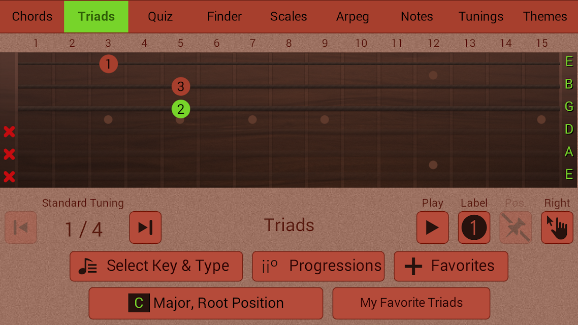The width and height of the screenshot is (578, 325).
Task: Skip to the next triad position
Action: pos(145,227)
